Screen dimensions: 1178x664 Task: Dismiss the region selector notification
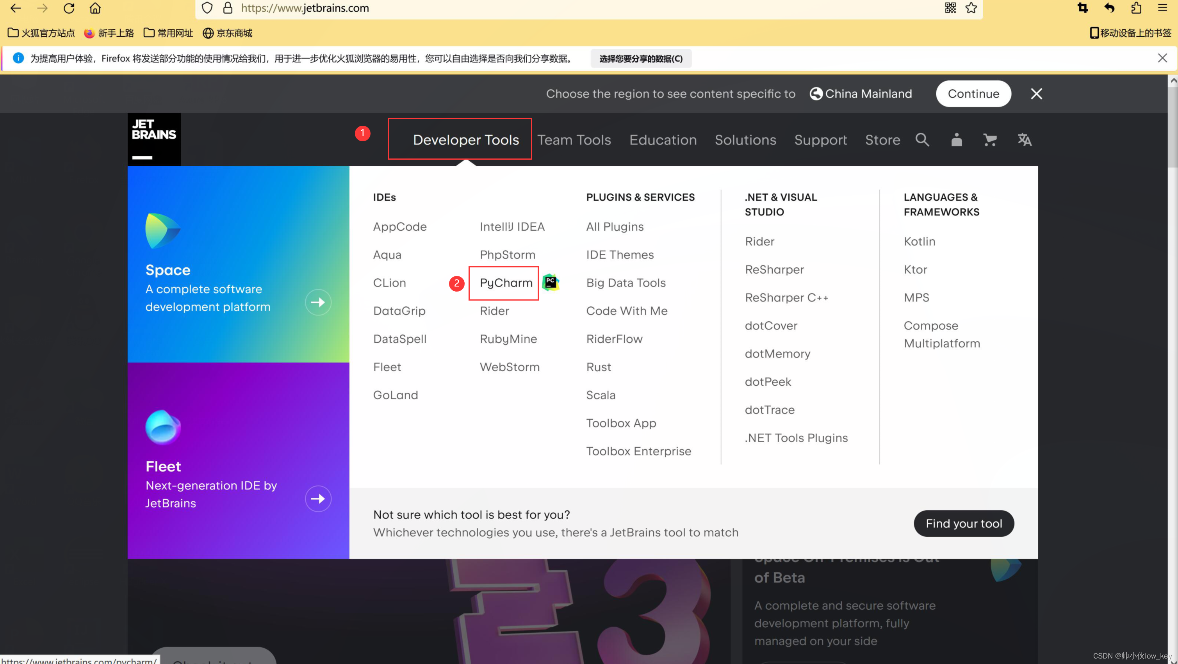click(1036, 94)
